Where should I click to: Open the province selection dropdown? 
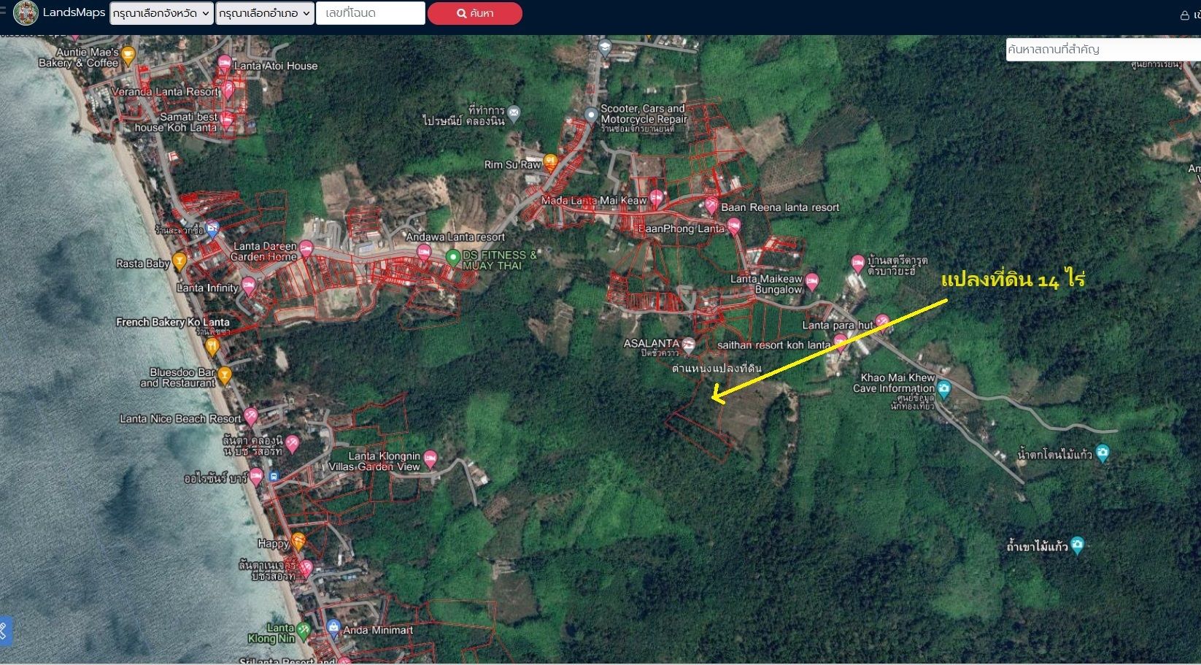tap(161, 13)
